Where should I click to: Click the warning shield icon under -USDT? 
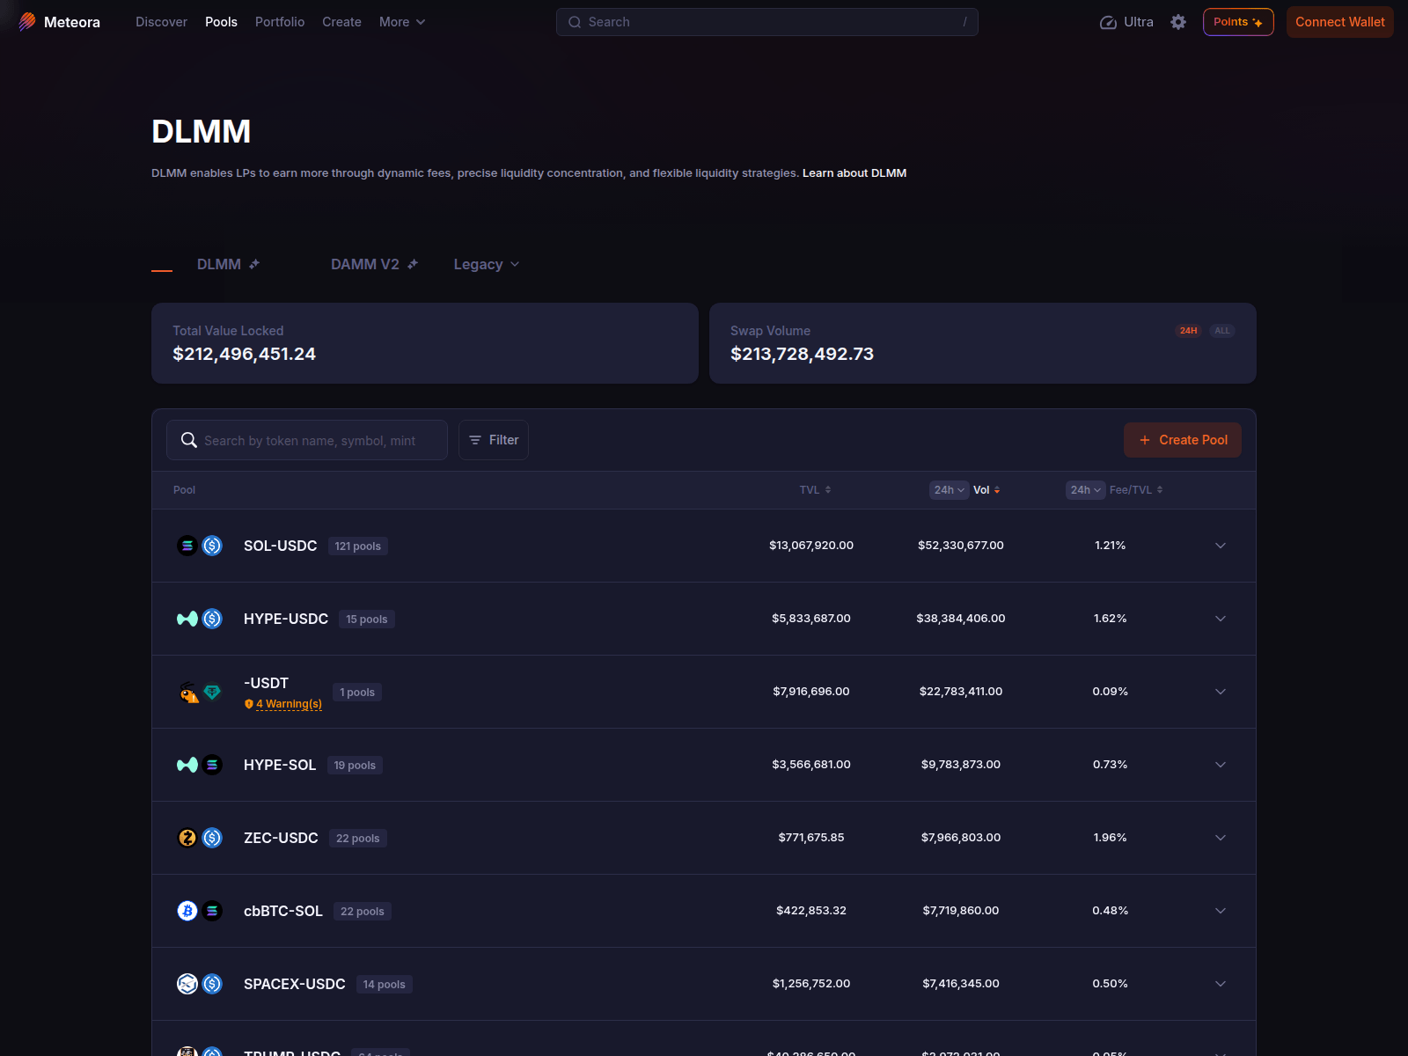click(249, 704)
